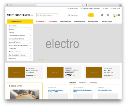
Task: Click the €0,00 cart total
Action: pyautogui.click(x=118, y=15)
